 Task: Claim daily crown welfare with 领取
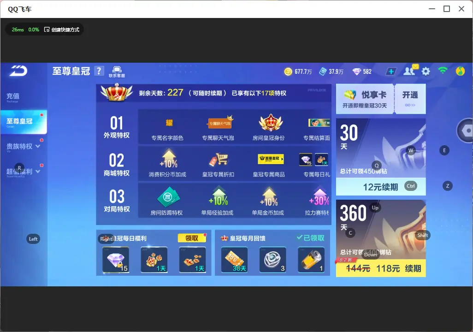click(x=192, y=238)
